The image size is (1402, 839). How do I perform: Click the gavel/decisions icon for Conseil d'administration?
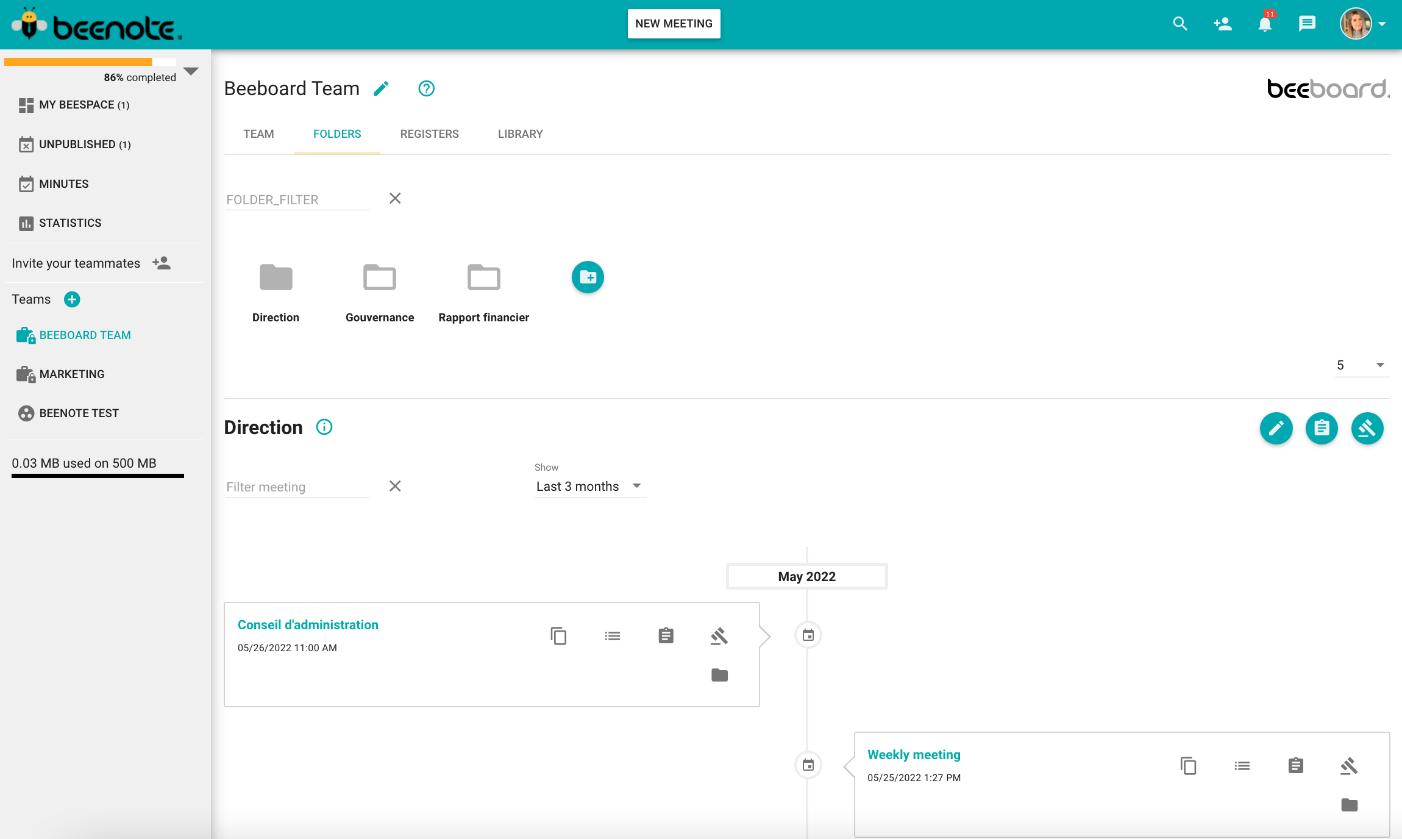(x=718, y=634)
